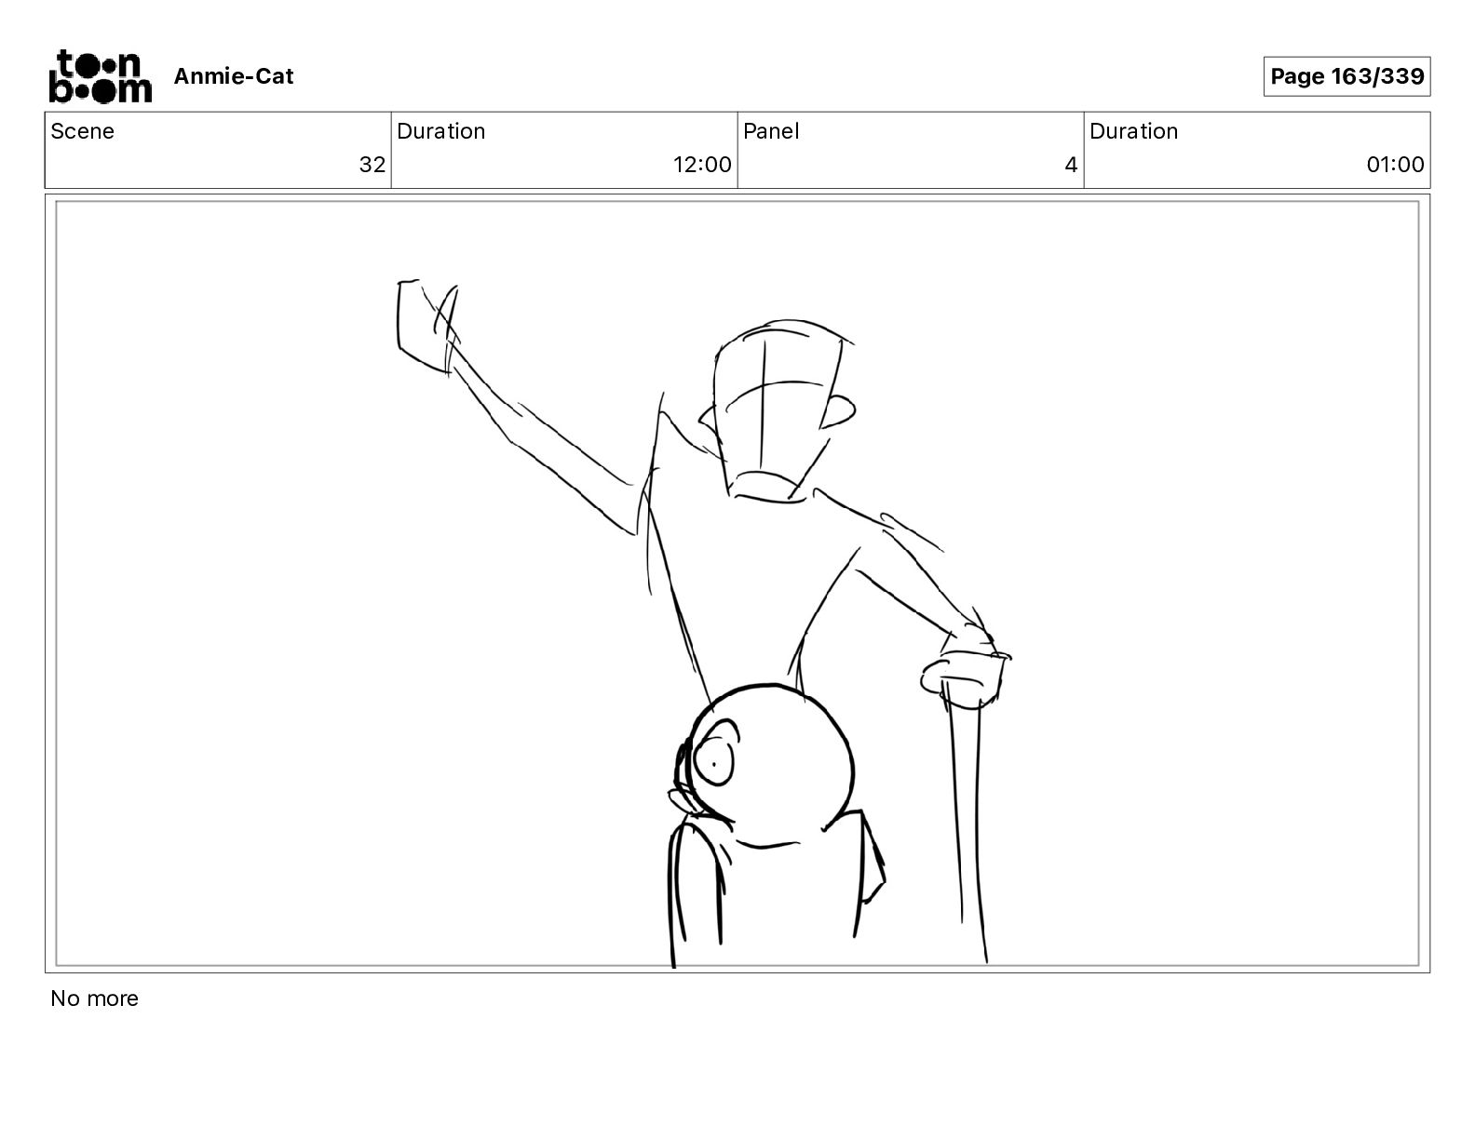Click the 'Scene' header label
Screen dimensions: 1475x1139
pyautogui.click(x=83, y=131)
